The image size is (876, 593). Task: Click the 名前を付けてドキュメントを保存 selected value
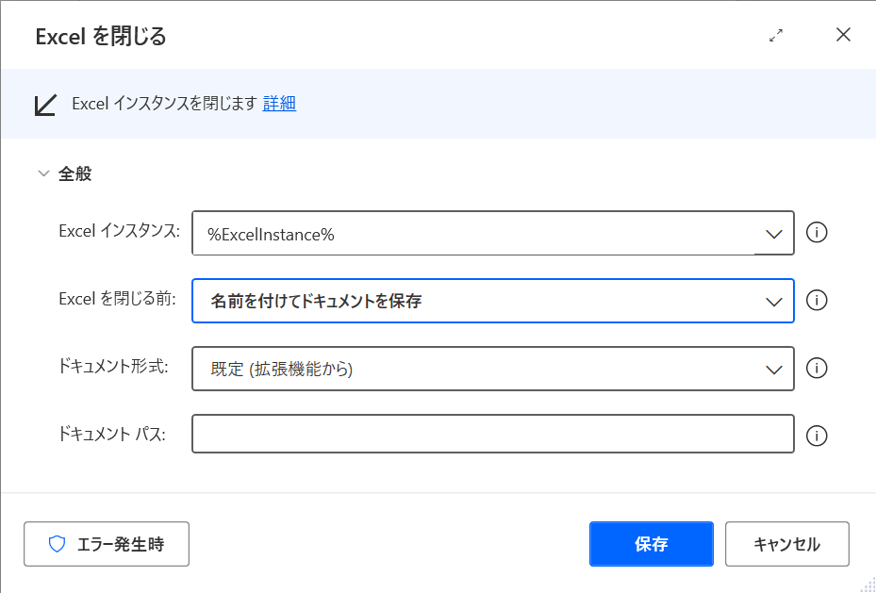pos(316,302)
